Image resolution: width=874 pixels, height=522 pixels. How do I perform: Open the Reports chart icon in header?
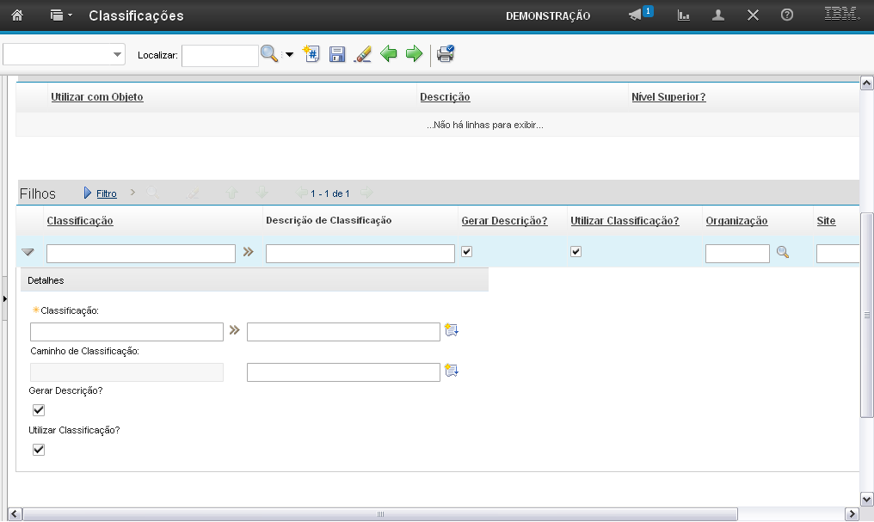click(x=684, y=15)
